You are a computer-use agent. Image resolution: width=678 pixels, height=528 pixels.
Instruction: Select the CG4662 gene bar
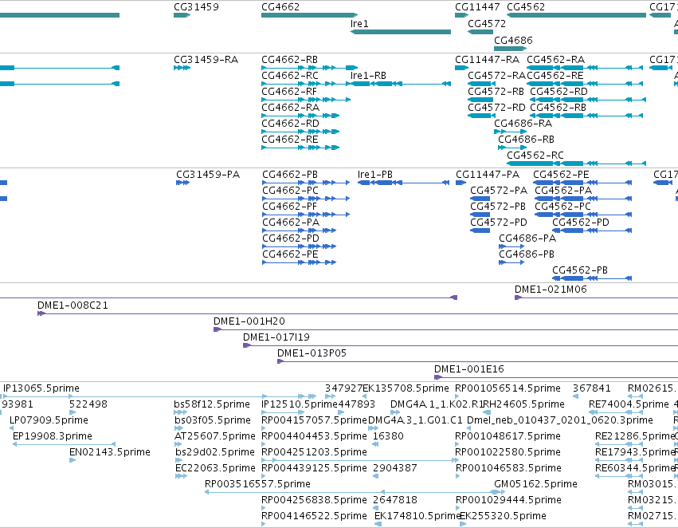coord(310,15)
